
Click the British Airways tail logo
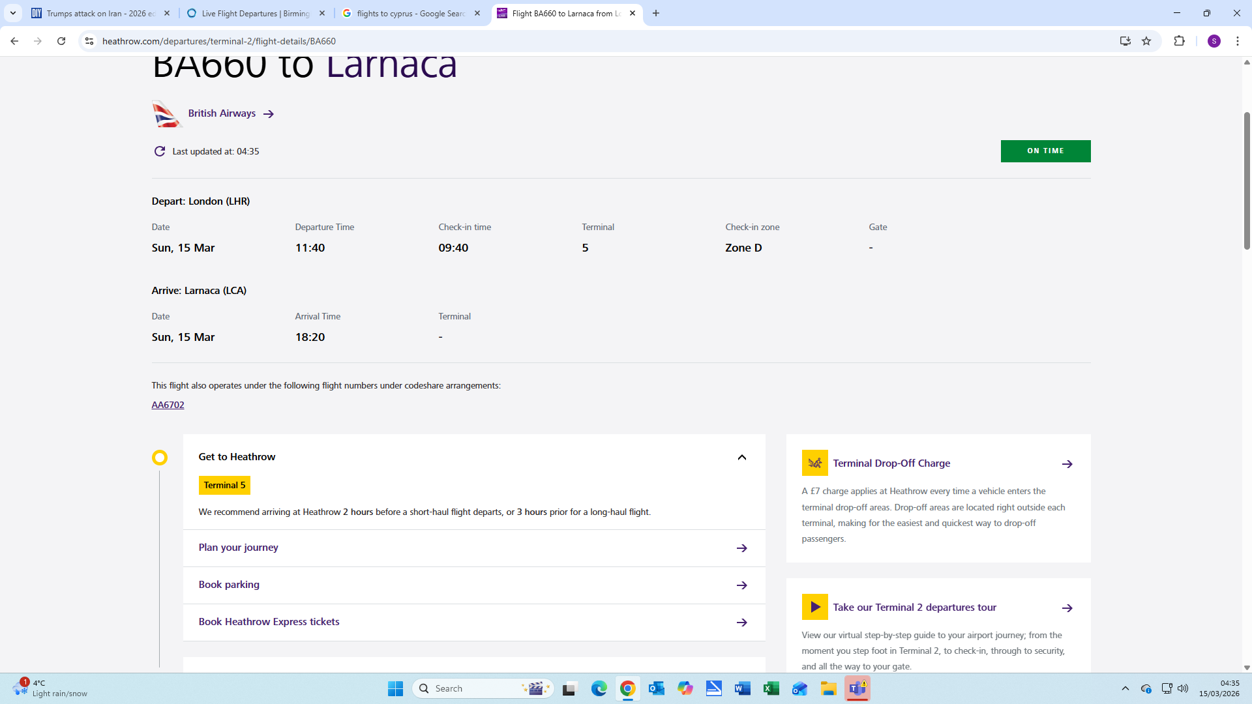[x=166, y=114]
